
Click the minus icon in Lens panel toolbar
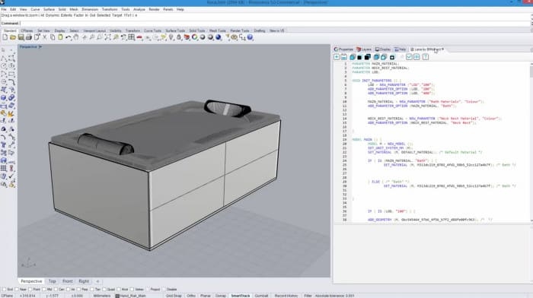[x=344, y=57]
